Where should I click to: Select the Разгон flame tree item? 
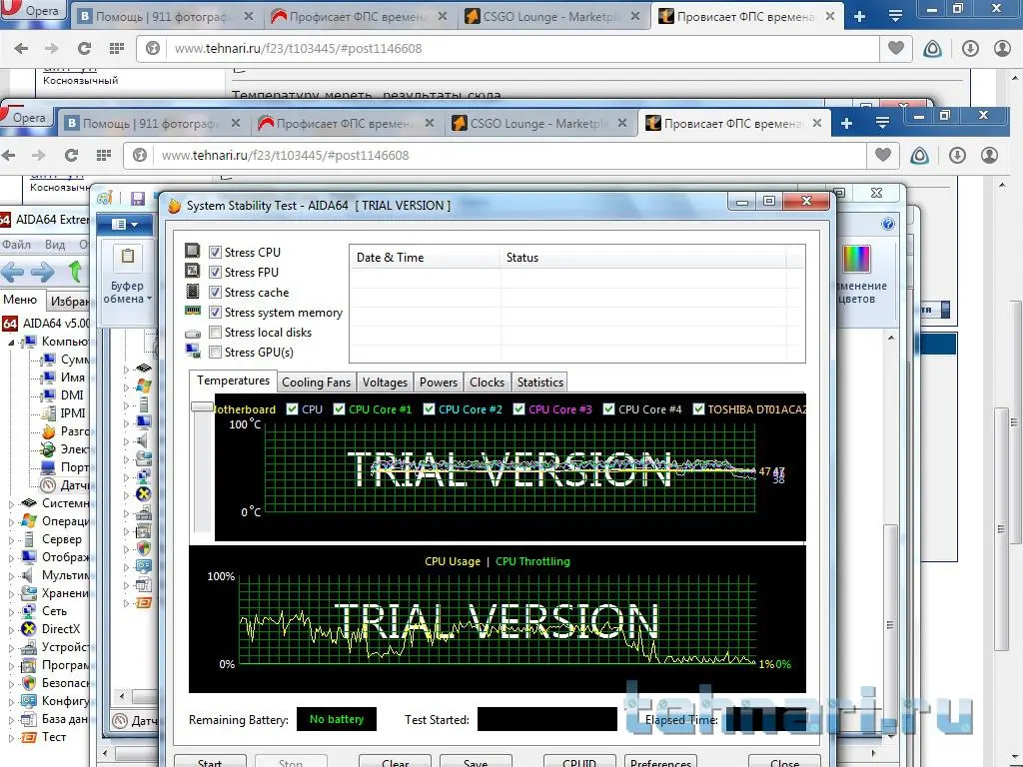click(65, 431)
